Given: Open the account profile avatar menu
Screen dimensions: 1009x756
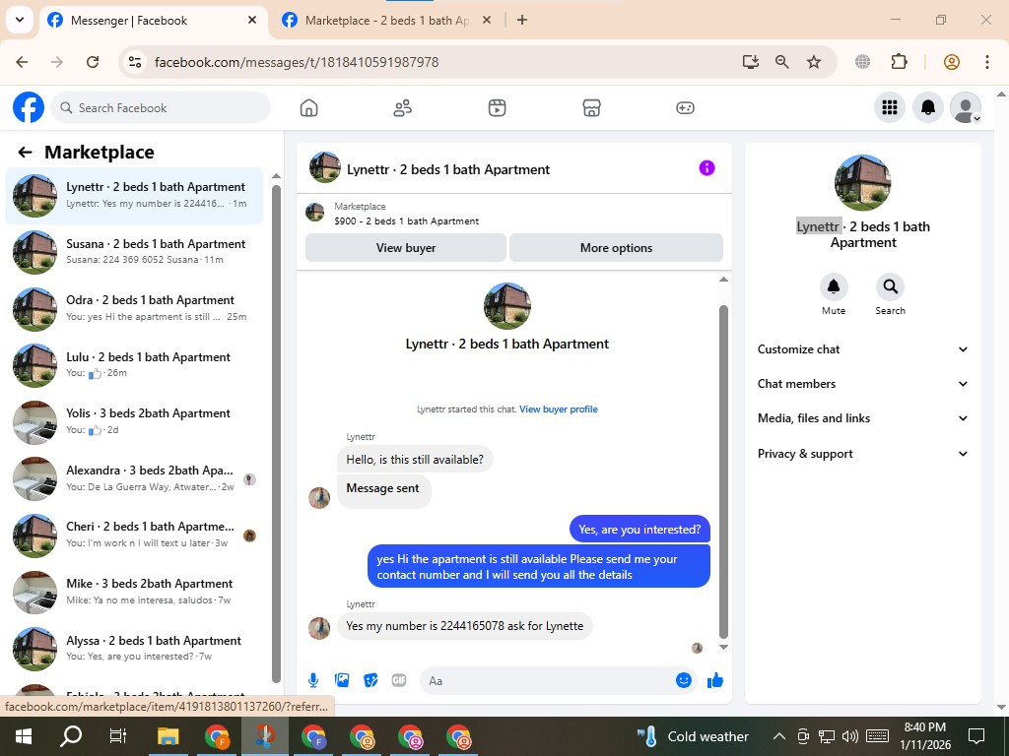Looking at the screenshot, I should coord(966,107).
